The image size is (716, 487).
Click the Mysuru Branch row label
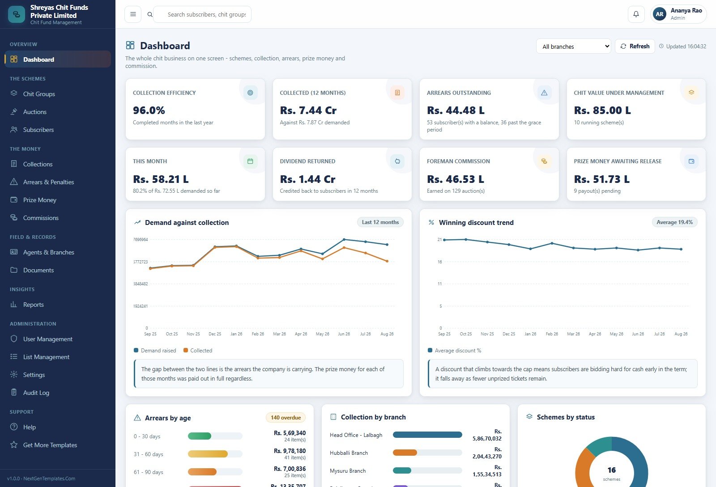(348, 471)
